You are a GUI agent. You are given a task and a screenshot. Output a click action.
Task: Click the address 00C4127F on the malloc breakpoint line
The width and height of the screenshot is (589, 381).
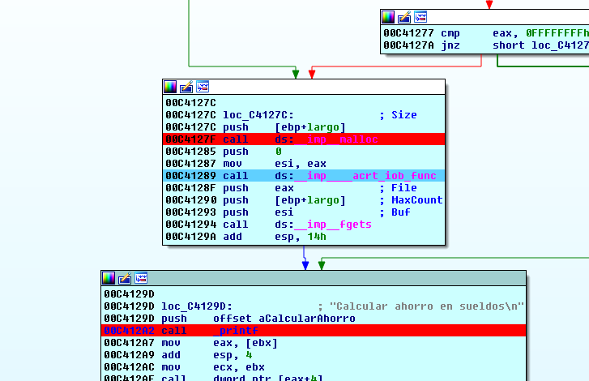tap(190, 139)
